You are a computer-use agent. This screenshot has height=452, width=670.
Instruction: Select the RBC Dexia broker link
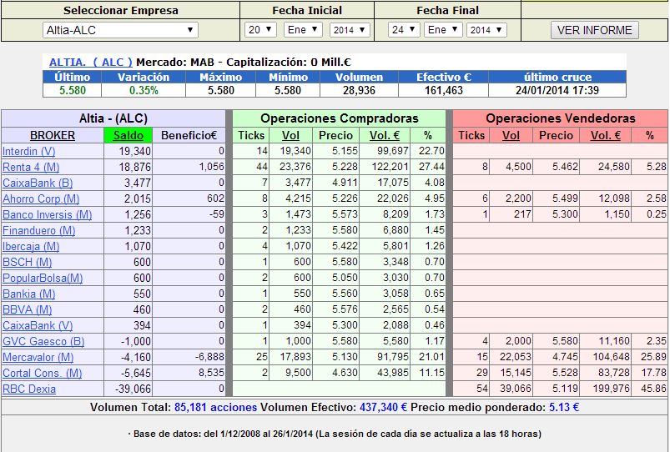(29, 389)
